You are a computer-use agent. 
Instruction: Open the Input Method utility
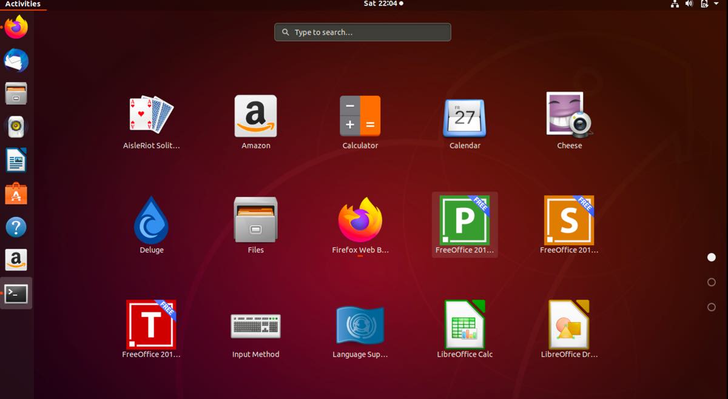(255, 324)
